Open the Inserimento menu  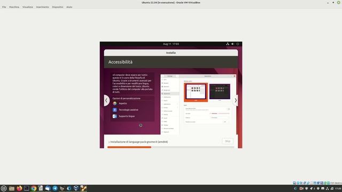[43, 7]
